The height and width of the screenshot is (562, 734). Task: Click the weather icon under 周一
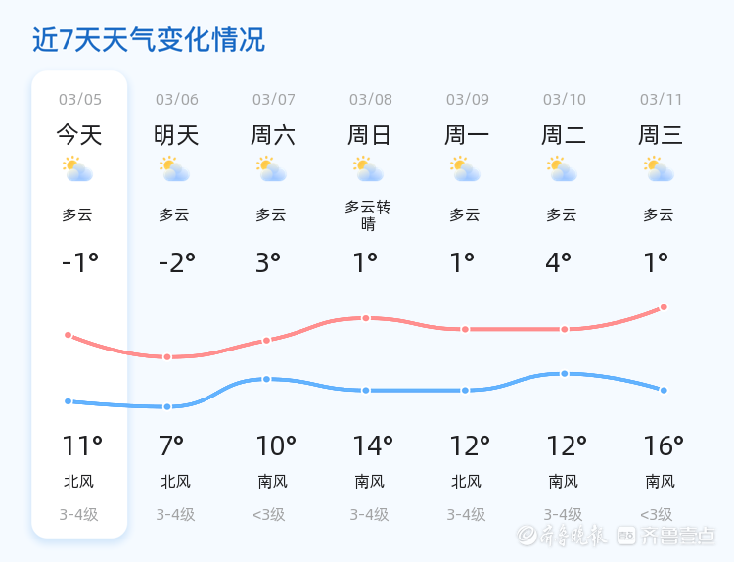(x=466, y=169)
